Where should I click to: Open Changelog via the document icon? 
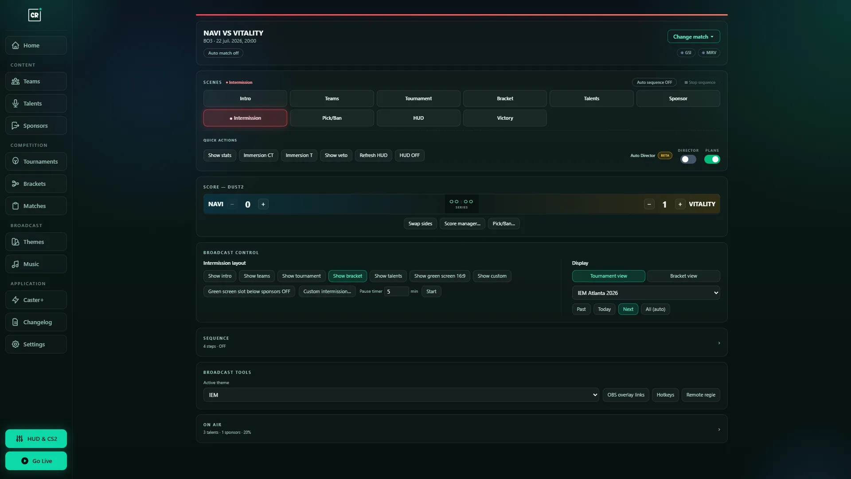[16, 322]
